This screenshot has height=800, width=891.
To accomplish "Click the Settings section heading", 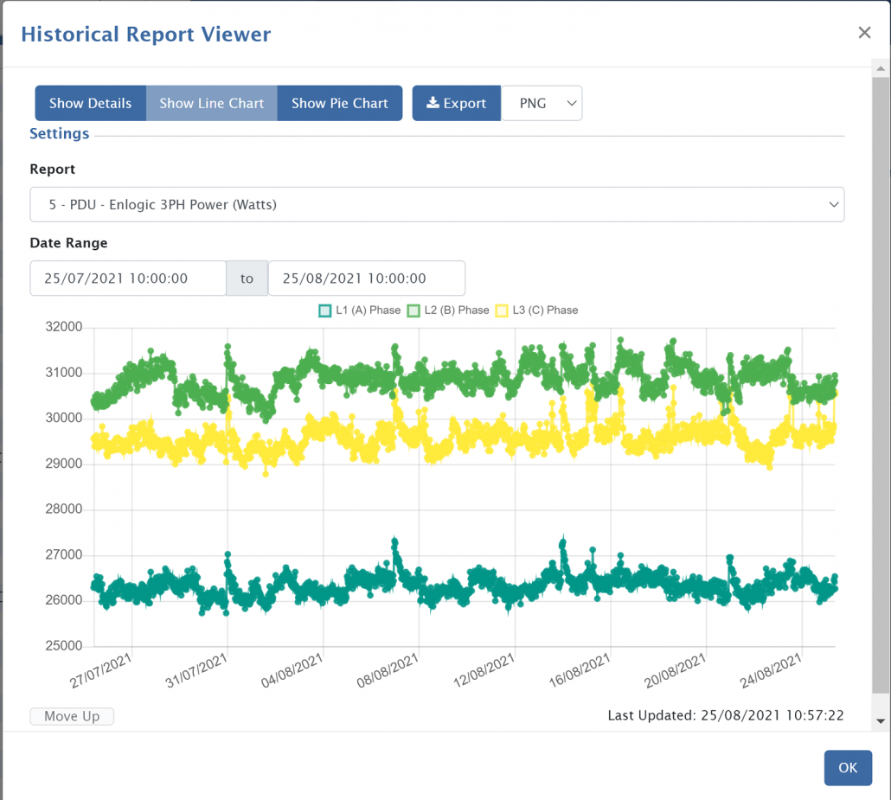I will click(x=60, y=134).
